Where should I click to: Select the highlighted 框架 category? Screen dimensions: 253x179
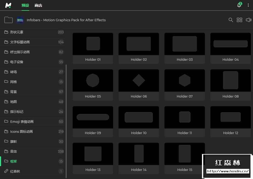click(x=33, y=161)
